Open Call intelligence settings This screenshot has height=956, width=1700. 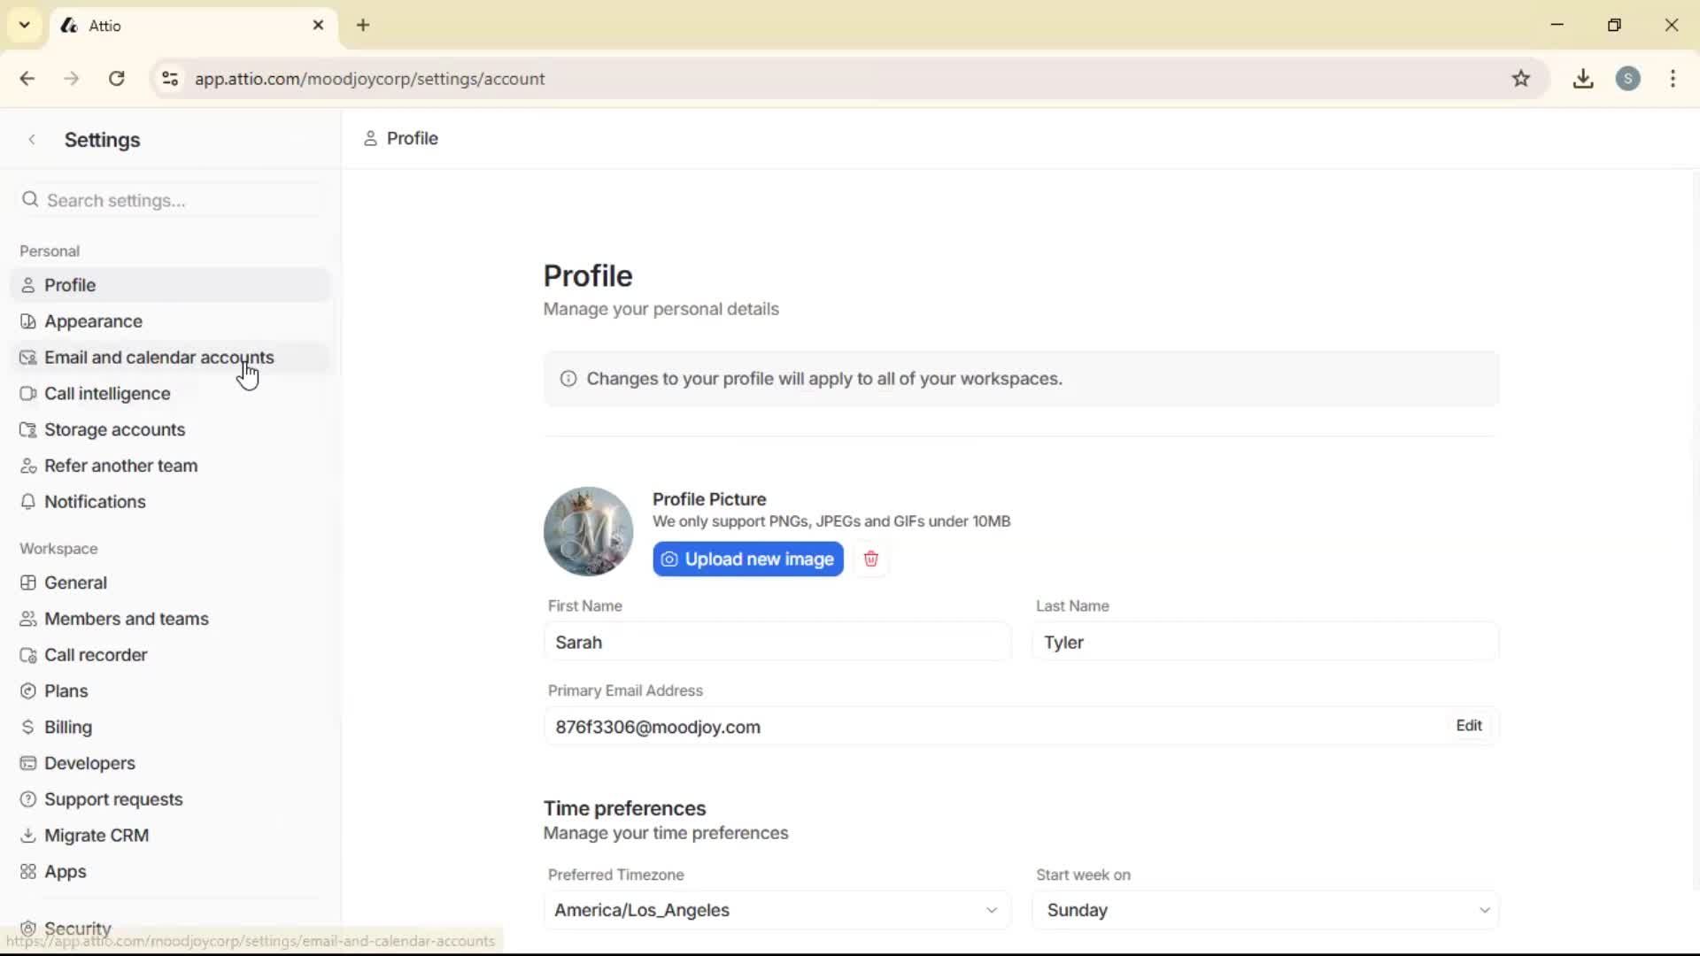[171, 394]
